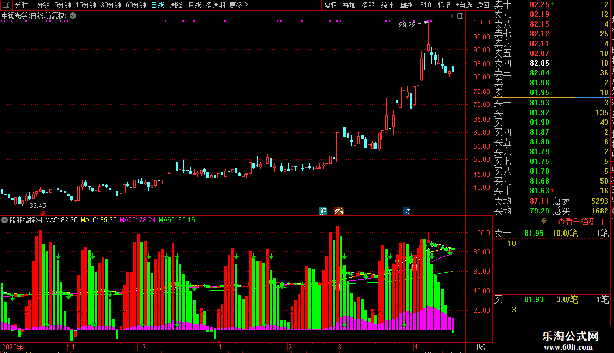
Task: Click the 卖一 10.0/笔 detail row
Action: pos(552,233)
